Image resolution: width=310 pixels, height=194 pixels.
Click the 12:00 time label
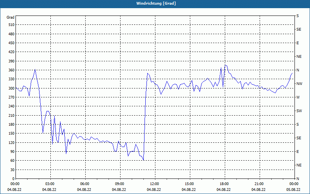tap(154, 184)
